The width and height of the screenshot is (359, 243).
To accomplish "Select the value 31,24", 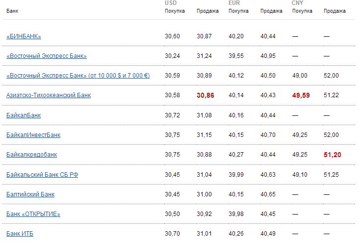I will [x=204, y=56].
